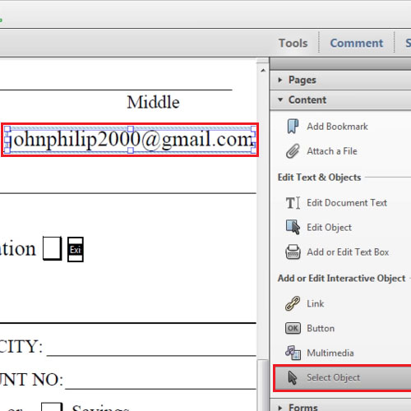Viewport: 411px width, 411px height.
Task: Click the black Exi checkbox field
Action: click(x=76, y=249)
